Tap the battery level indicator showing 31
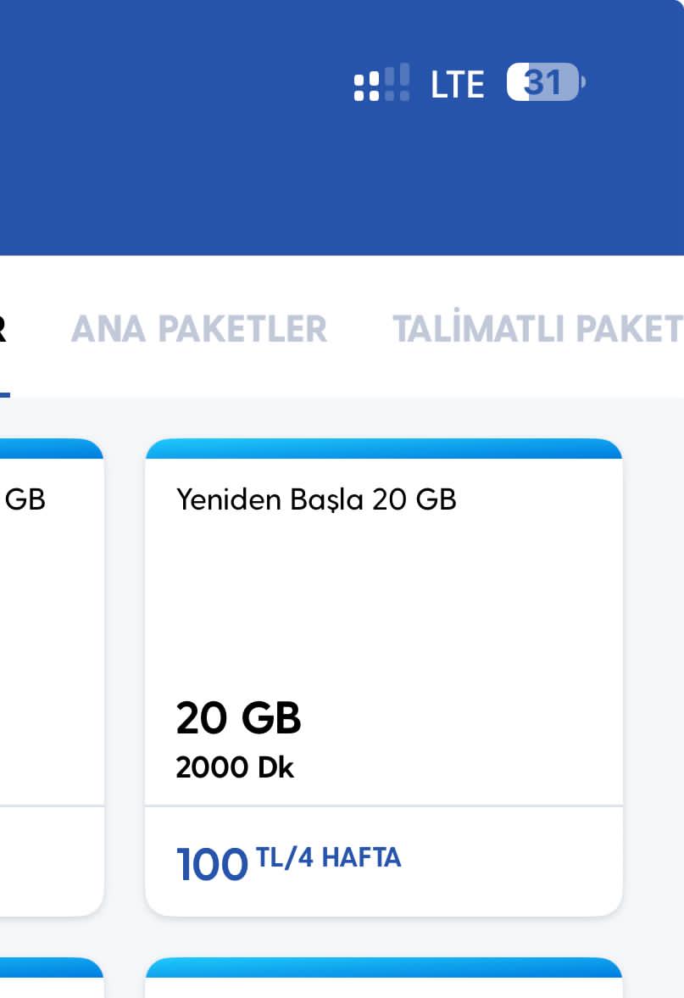684x998 pixels. point(545,83)
